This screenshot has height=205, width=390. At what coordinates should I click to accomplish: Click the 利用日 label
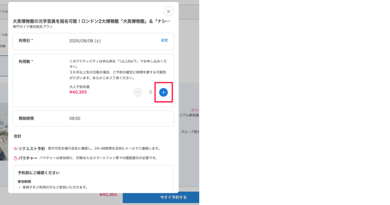click(24, 40)
